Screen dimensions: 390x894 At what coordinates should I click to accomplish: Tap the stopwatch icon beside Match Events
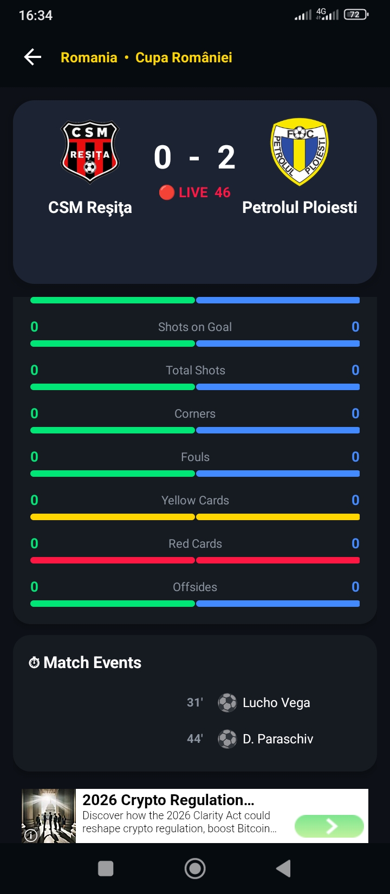34,663
